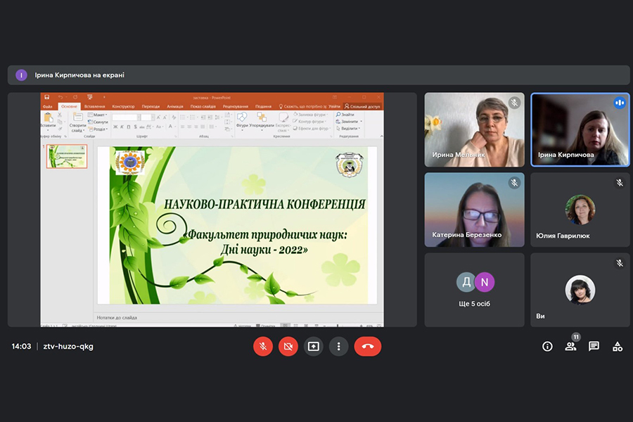Click Юлия Гаврилюк profile avatar

pos(580,210)
